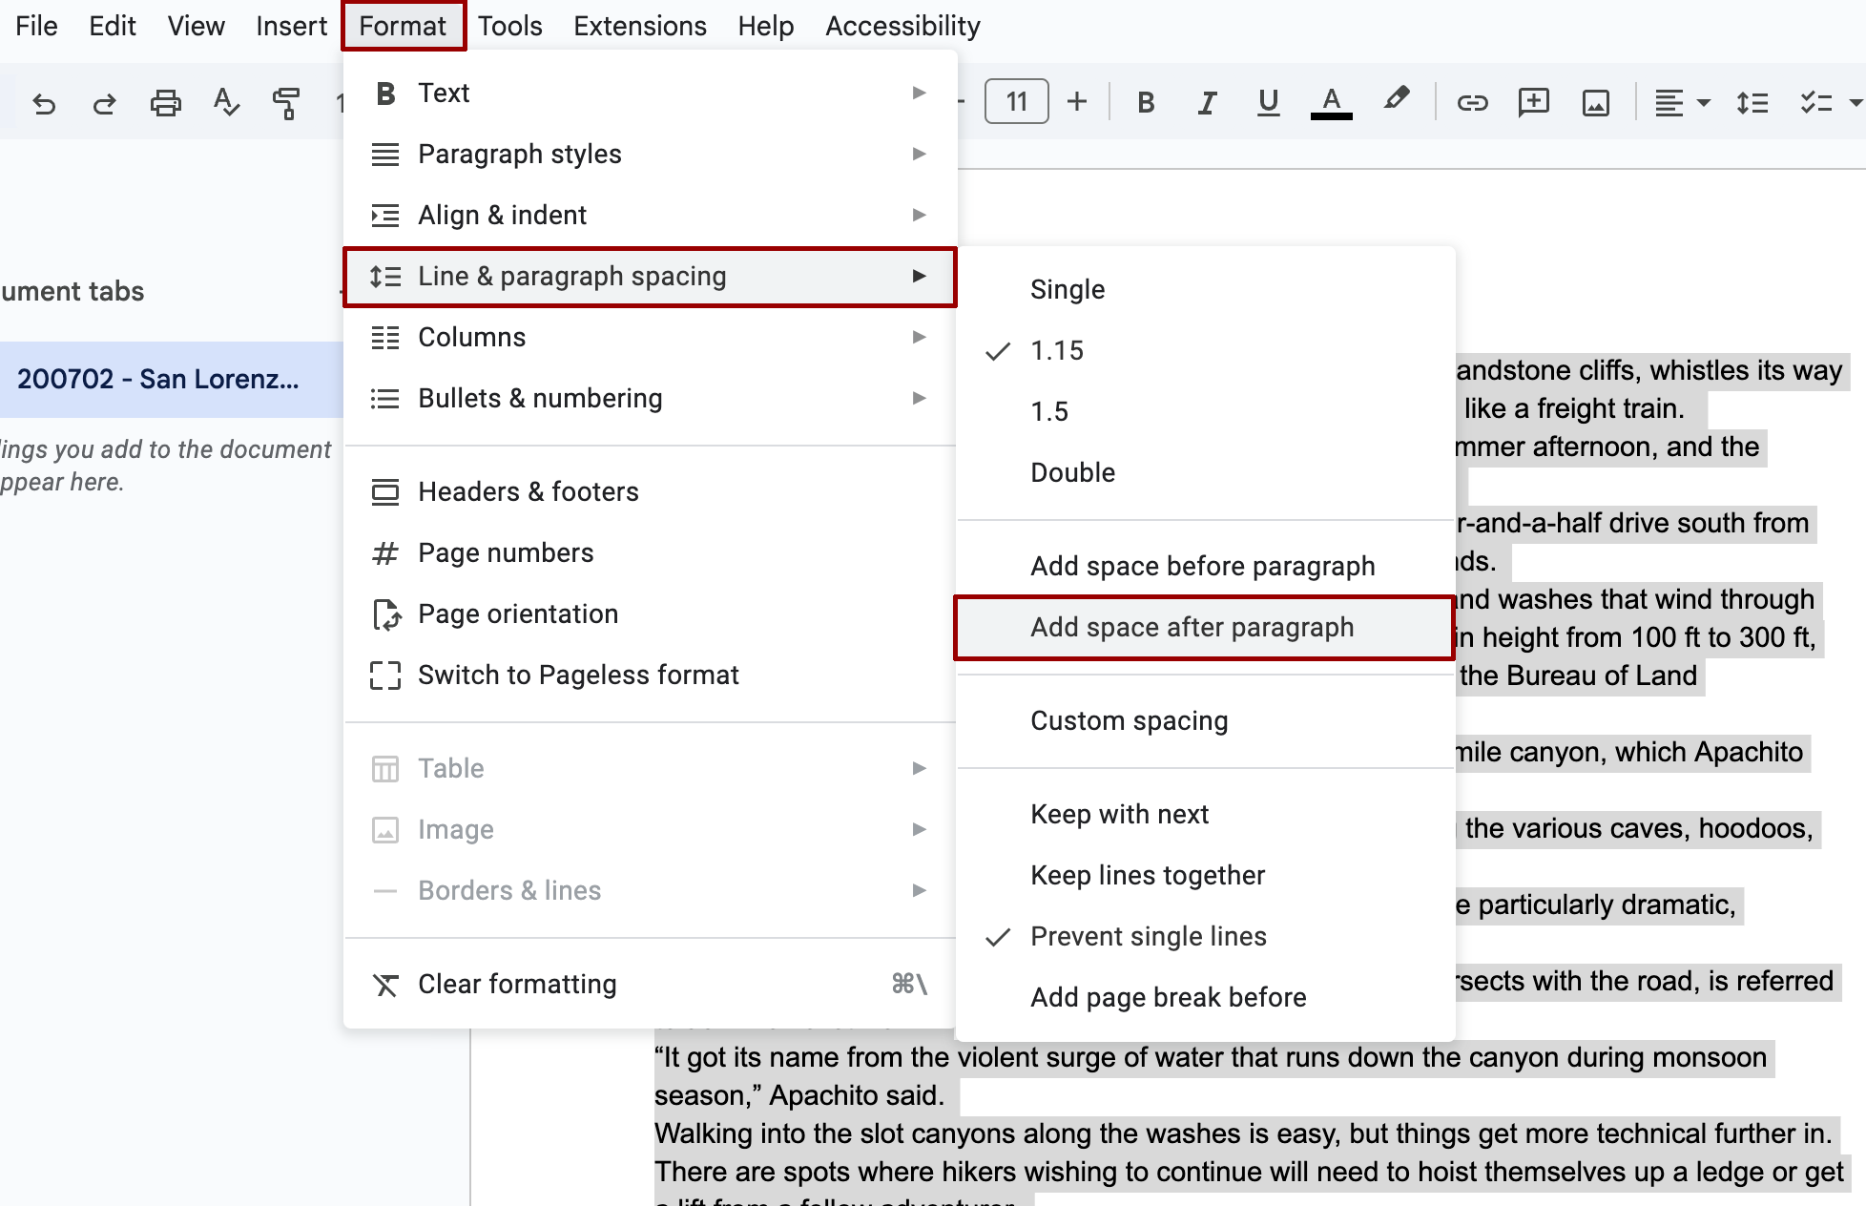Click the font size field showing 11
Screen dimensions: 1866x1206
(1016, 101)
